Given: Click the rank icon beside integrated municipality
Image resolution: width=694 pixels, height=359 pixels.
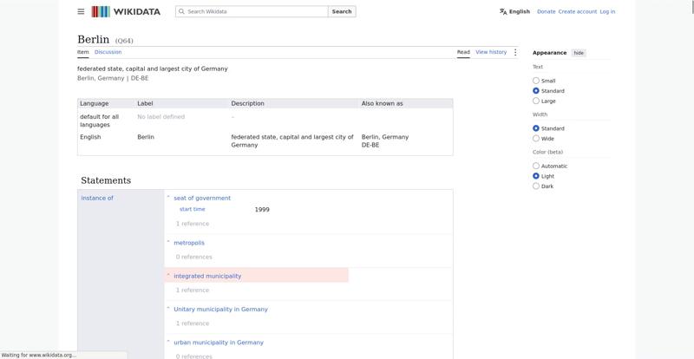Looking at the screenshot, I should pos(168,276).
